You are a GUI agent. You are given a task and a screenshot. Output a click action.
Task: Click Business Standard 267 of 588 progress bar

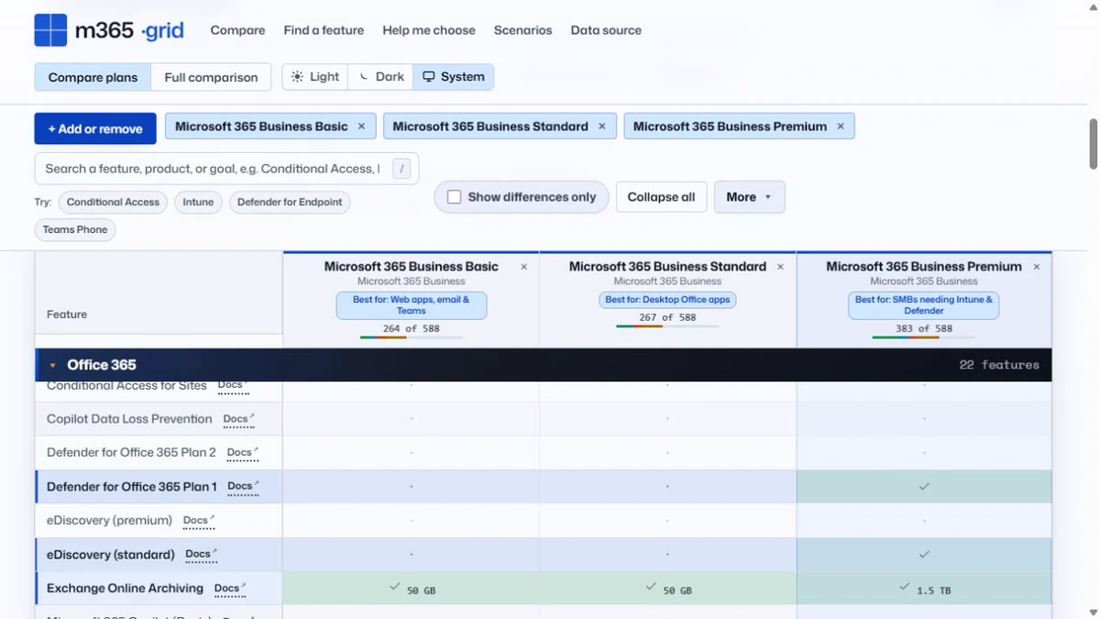click(x=667, y=327)
